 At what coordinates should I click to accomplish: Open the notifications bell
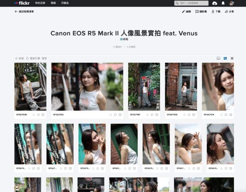(x=223, y=3)
